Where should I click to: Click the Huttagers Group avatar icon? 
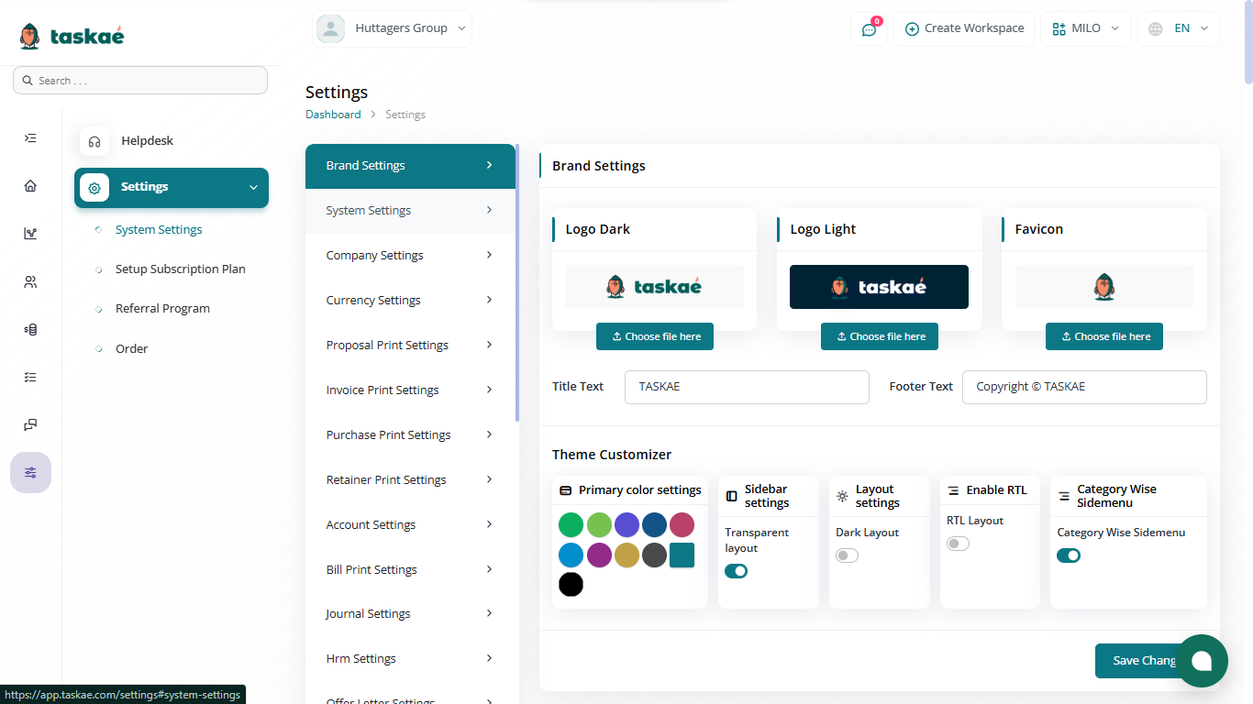[330, 28]
